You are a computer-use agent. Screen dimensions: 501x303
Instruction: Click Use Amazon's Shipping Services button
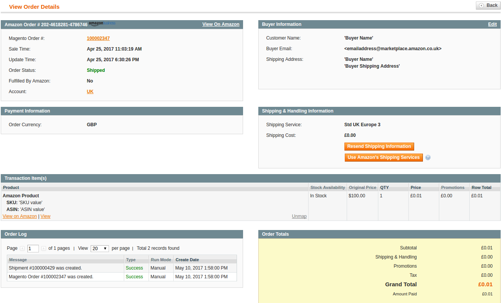[383, 157]
